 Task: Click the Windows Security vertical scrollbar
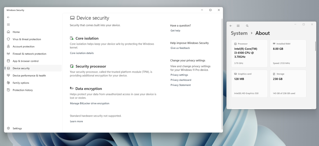point(222,74)
